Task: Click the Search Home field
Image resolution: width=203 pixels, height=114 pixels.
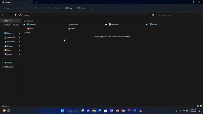Action: click(x=179, y=15)
